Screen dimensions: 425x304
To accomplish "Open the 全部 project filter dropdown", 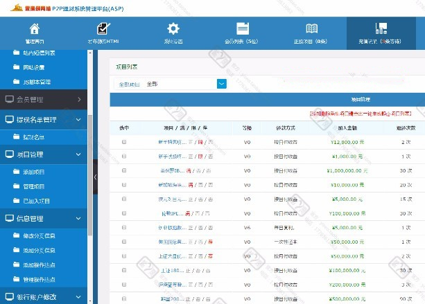I will (222, 84).
